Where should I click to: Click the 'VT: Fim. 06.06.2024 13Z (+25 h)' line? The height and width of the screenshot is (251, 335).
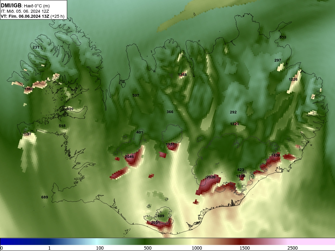coord(32,16)
